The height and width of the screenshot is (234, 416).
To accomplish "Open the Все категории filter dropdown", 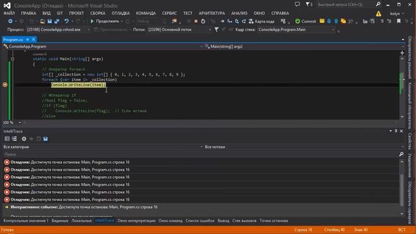I will coord(103,147).
